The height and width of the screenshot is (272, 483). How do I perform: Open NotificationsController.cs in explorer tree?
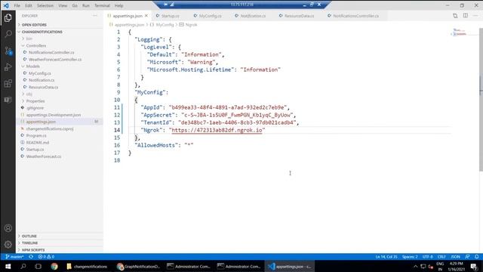[x=51, y=52]
